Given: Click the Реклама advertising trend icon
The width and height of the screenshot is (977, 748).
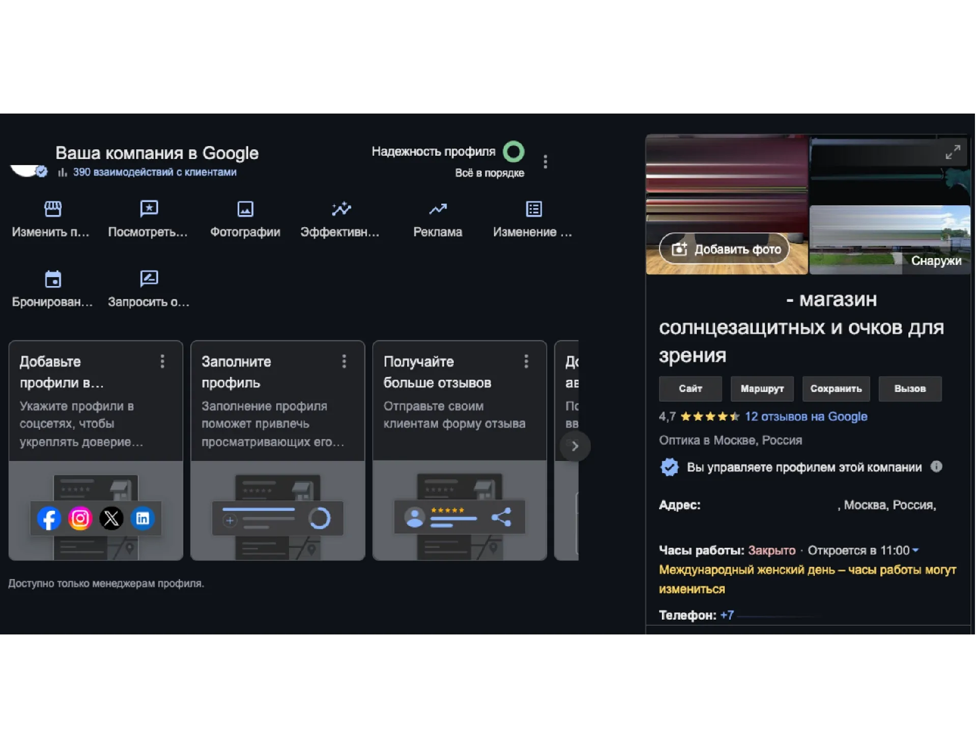Looking at the screenshot, I should pyautogui.click(x=438, y=209).
